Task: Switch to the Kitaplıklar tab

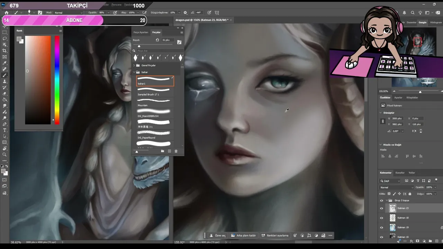Action: [412, 98]
